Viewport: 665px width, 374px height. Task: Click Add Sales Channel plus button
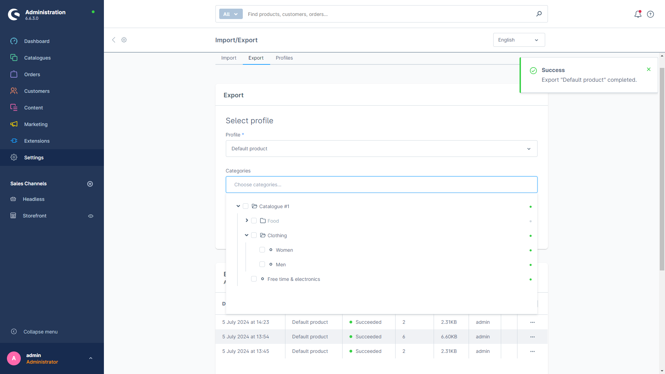tap(90, 184)
